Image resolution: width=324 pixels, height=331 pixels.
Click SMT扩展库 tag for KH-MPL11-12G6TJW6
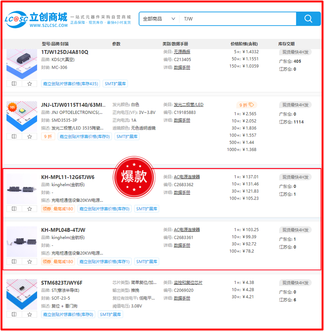tap(147, 209)
